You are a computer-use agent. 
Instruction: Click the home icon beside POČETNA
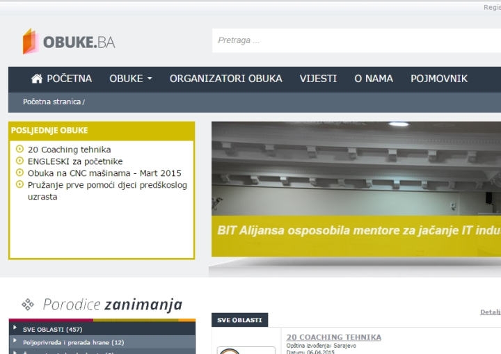coord(37,79)
